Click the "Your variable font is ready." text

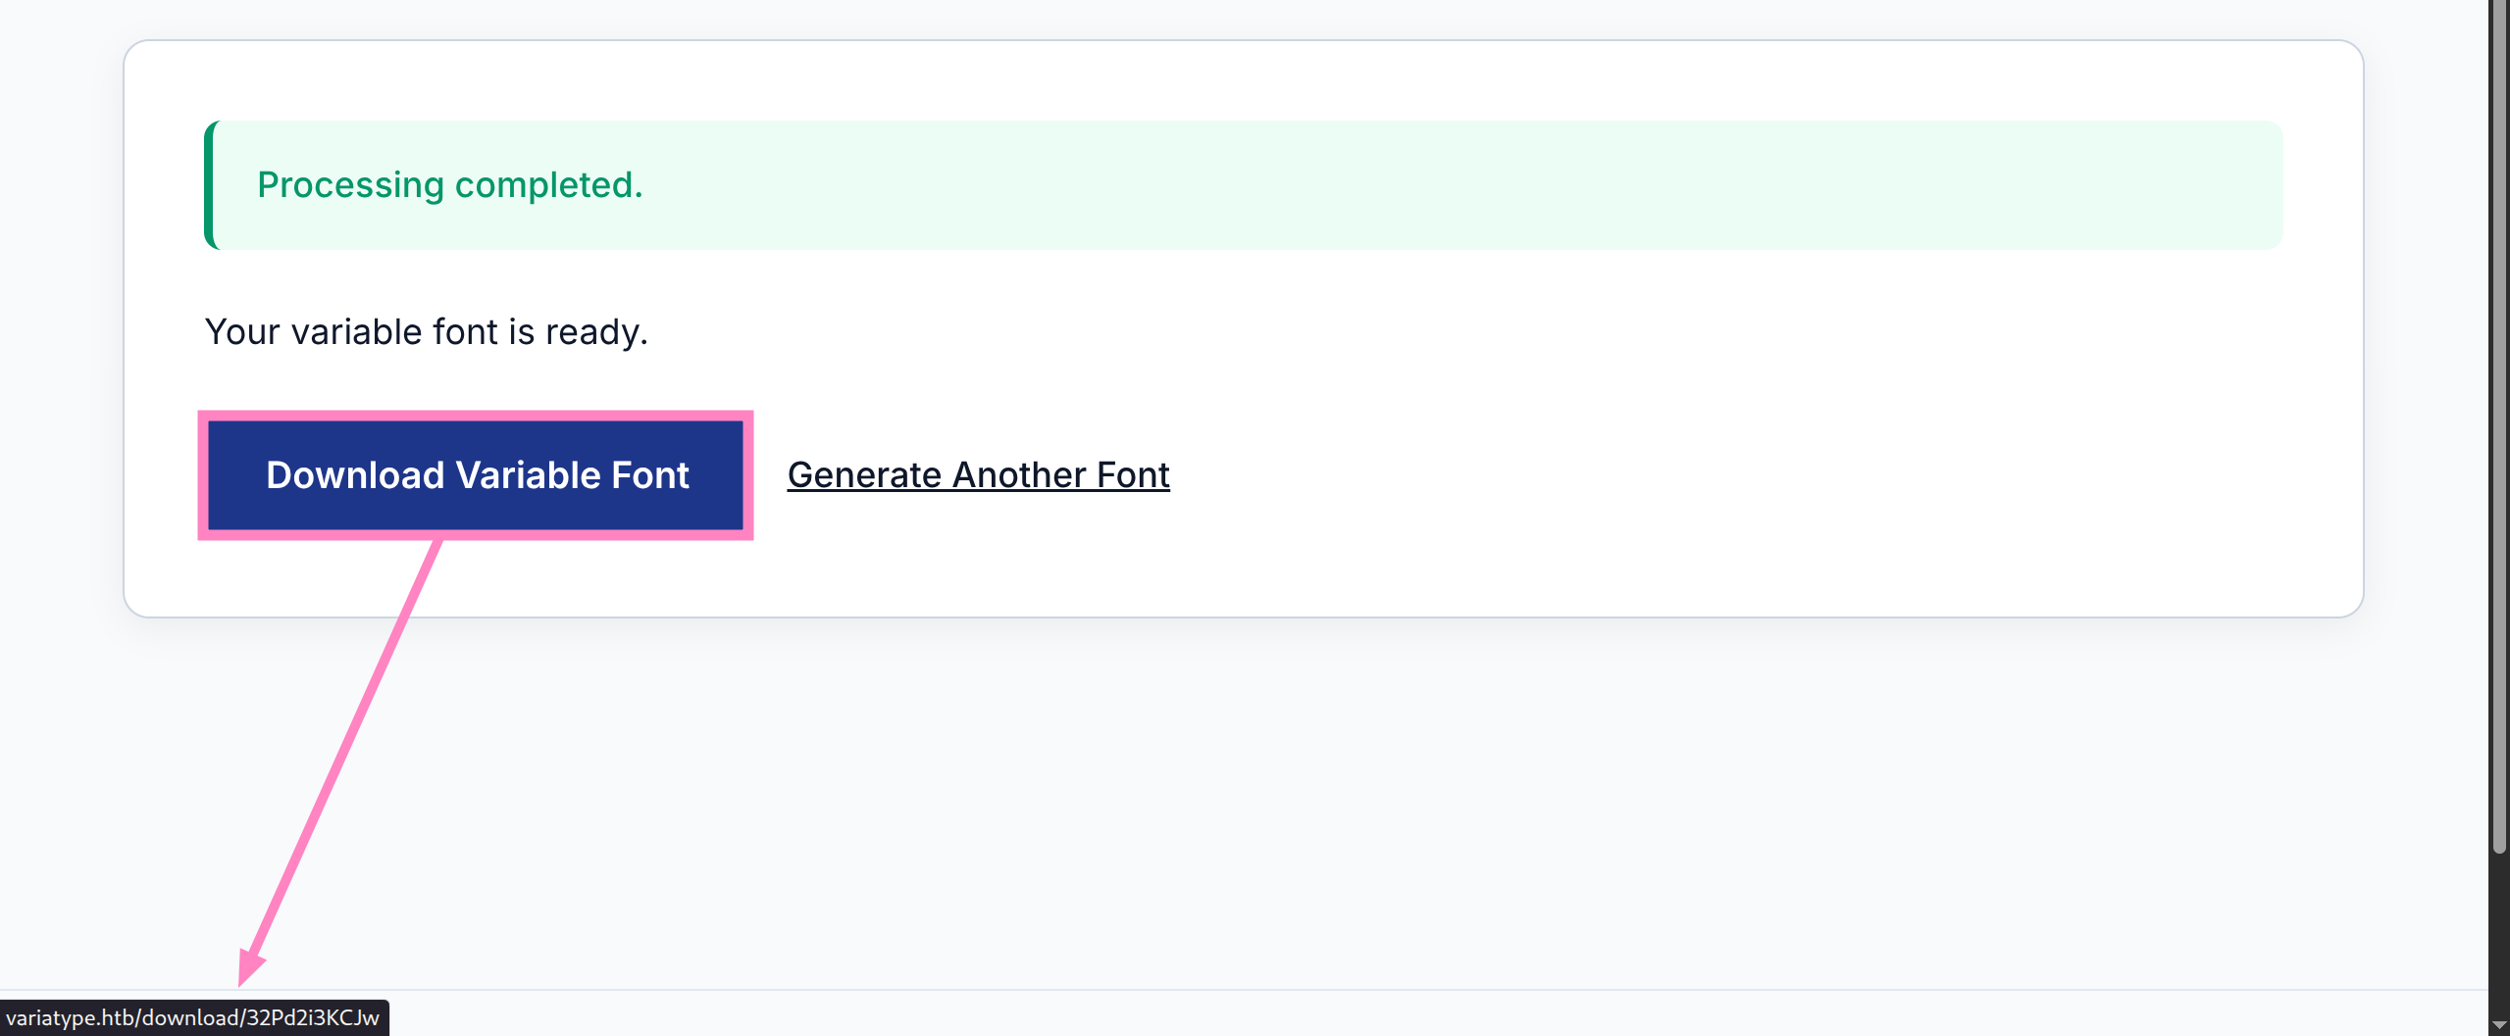(426, 332)
